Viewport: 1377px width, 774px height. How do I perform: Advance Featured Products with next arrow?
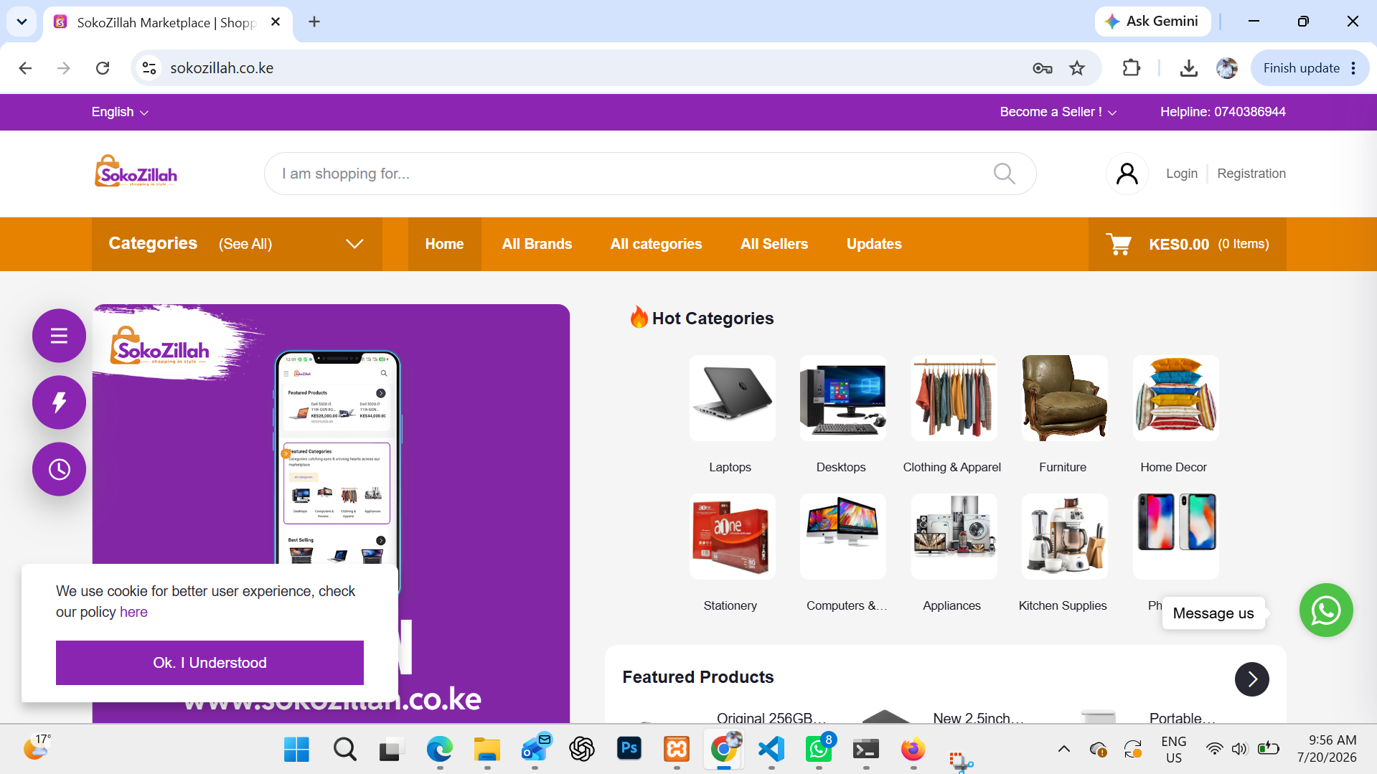tap(1251, 679)
